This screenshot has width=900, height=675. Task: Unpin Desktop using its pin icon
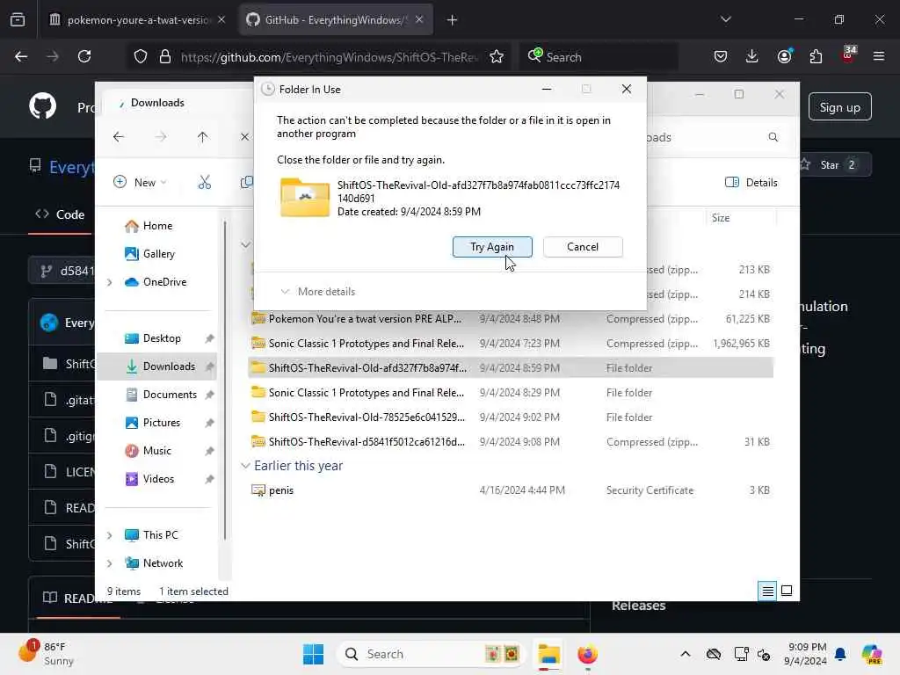[209, 338]
